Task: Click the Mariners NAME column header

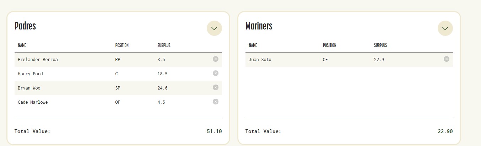Action: (253, 45)
